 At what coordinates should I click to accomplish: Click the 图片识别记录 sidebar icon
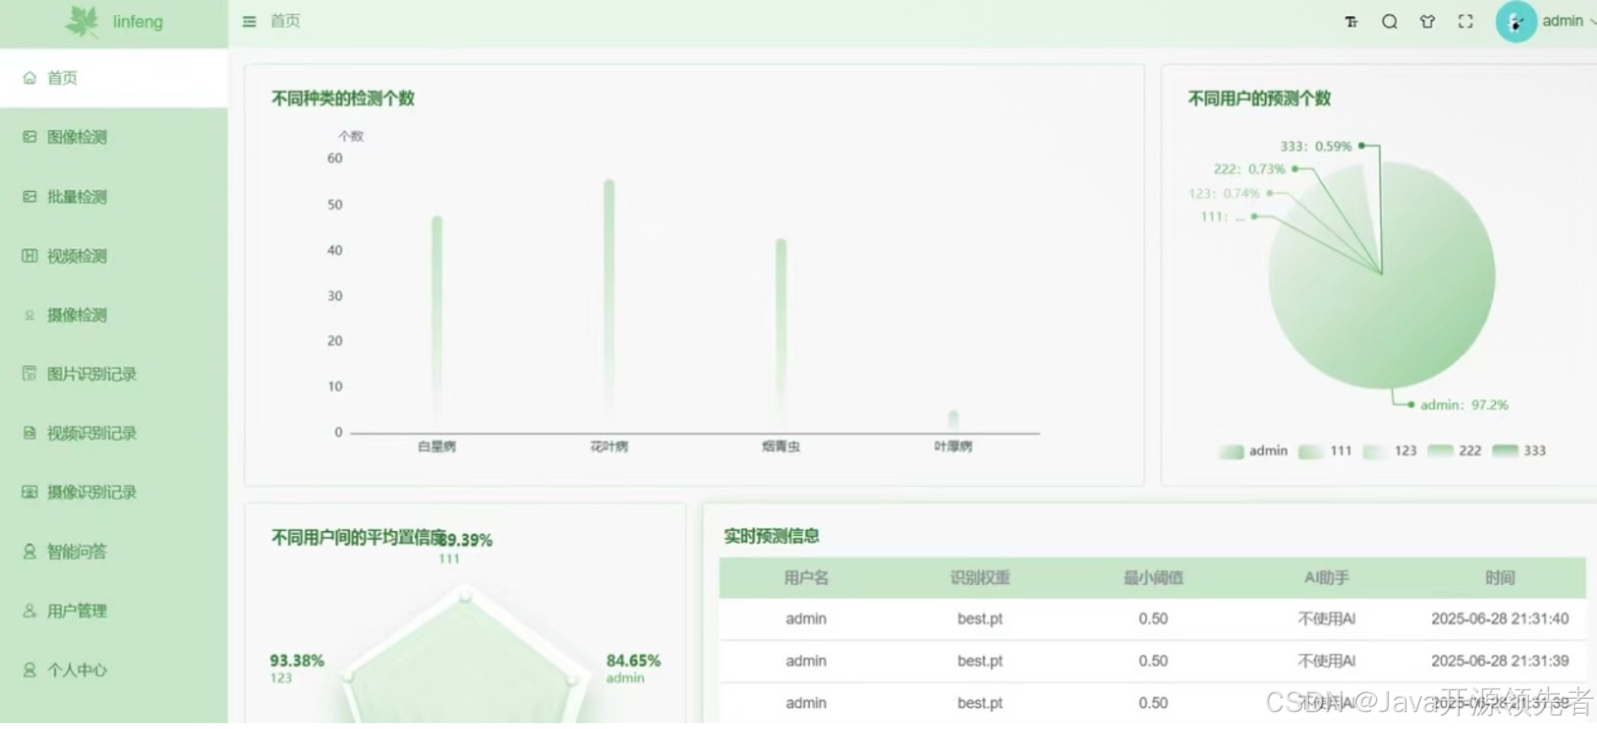[x=29, y=374]
